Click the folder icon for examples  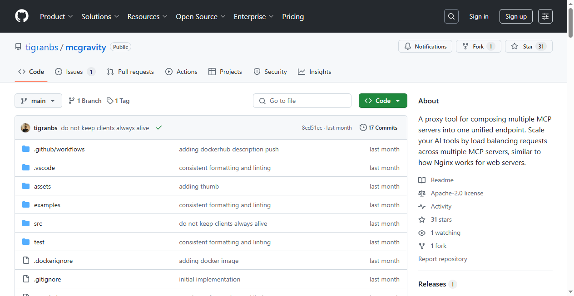pyautogui.click(x=26, y=205)
